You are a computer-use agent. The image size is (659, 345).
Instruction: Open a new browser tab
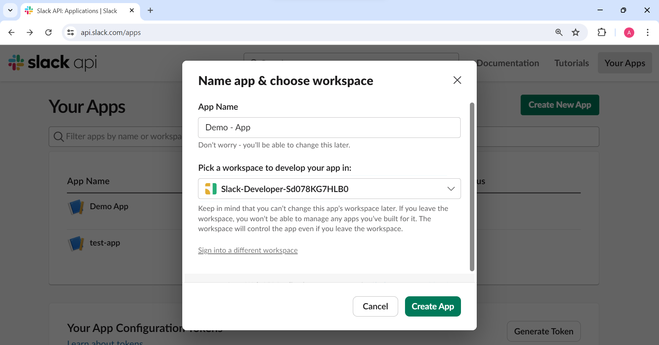click(150, 11)
